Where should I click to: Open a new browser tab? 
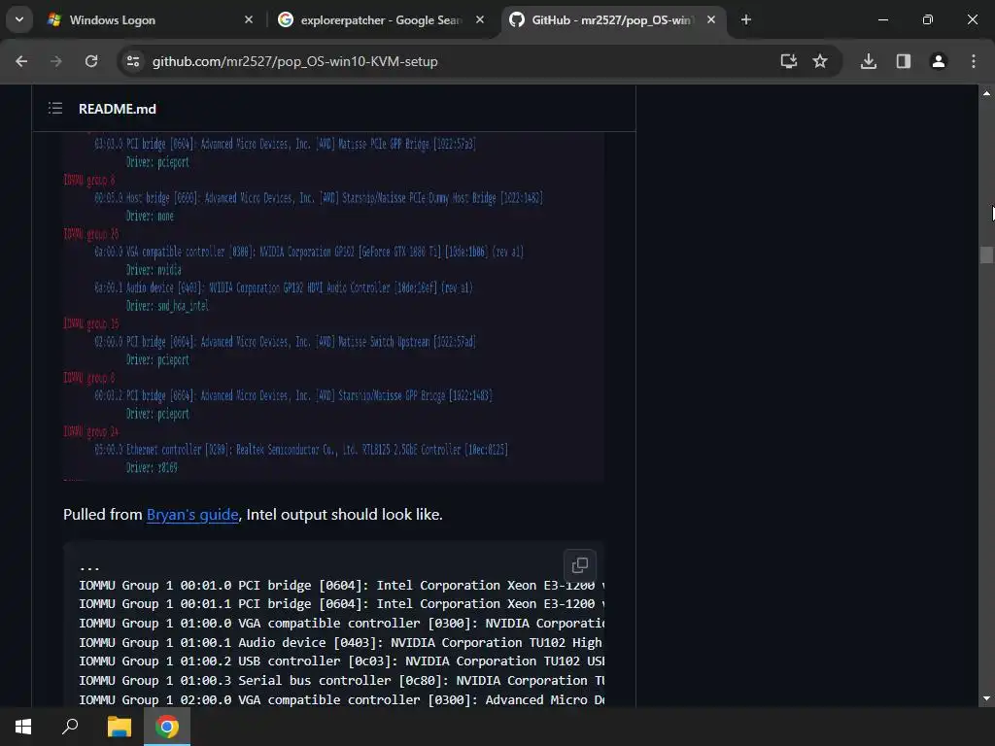(746, 19)
